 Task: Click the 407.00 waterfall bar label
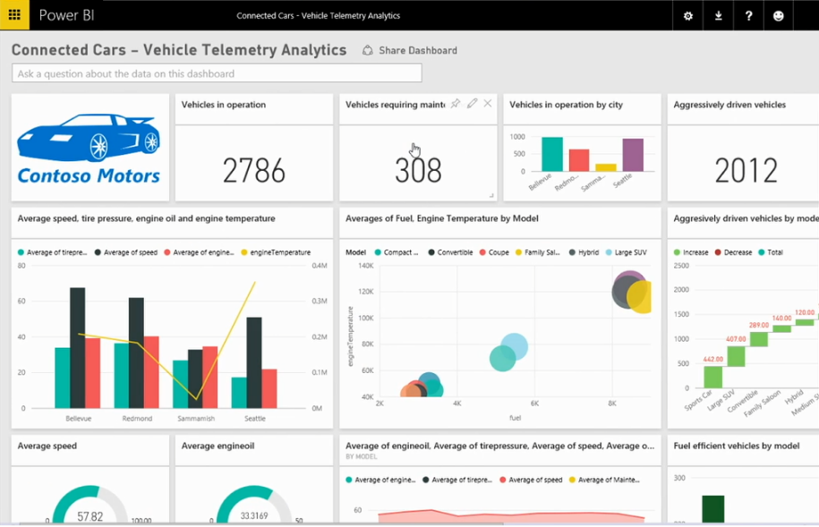[x=736, y=339]
